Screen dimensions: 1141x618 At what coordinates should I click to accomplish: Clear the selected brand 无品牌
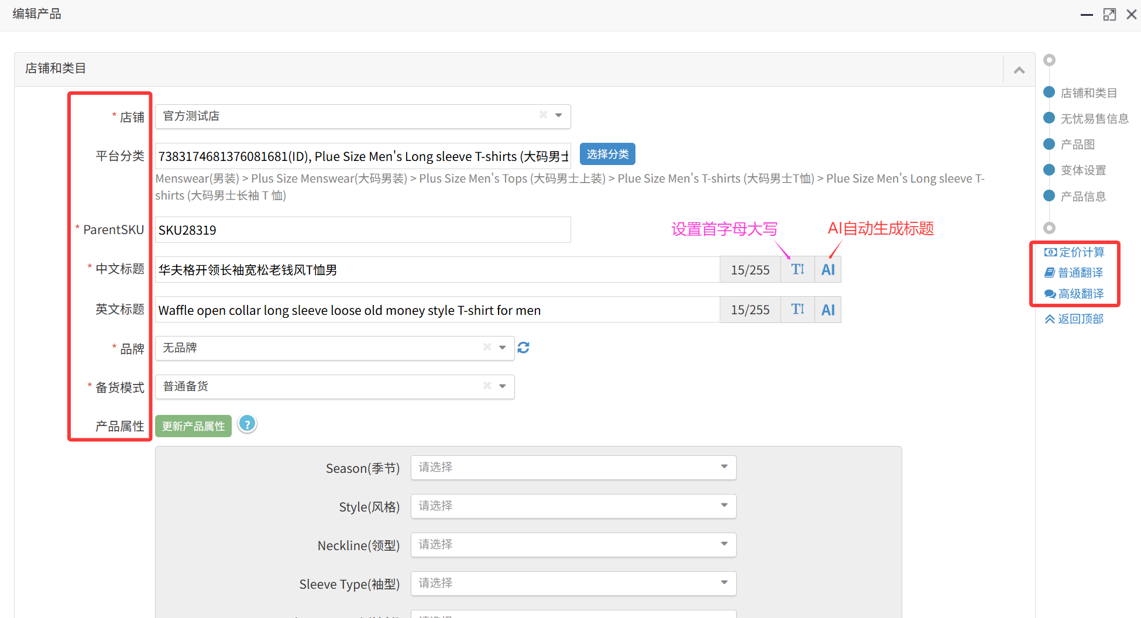pos(487,347)
